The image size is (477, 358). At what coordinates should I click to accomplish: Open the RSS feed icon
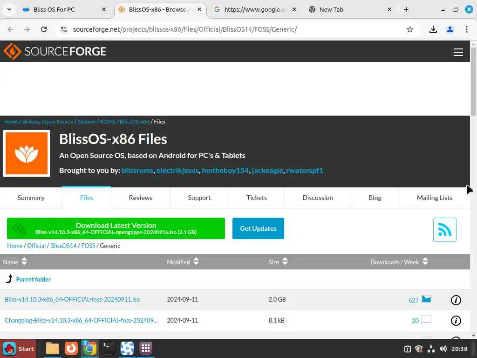pos(444,229)
